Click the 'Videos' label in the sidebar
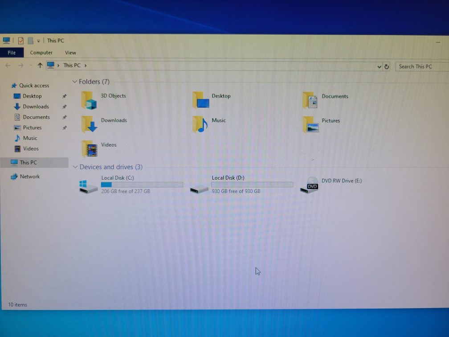 [x=31, y=149]
